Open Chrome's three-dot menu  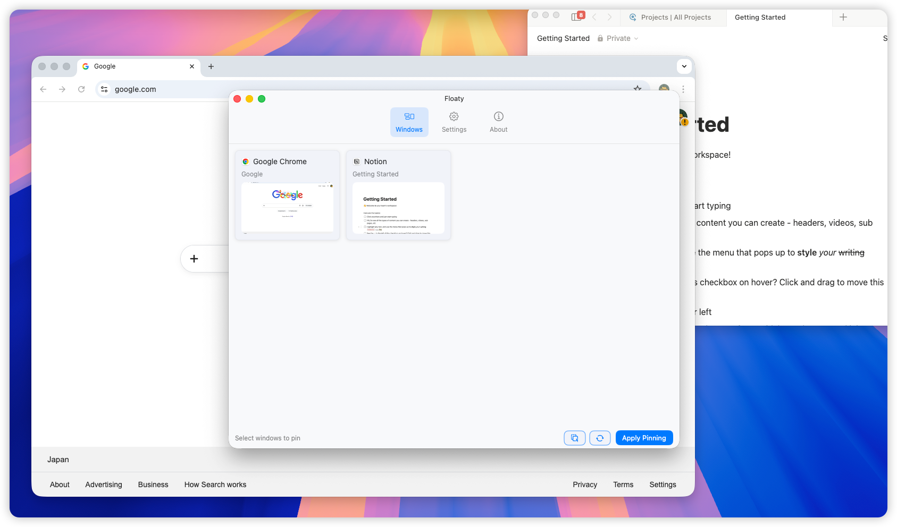683,89
